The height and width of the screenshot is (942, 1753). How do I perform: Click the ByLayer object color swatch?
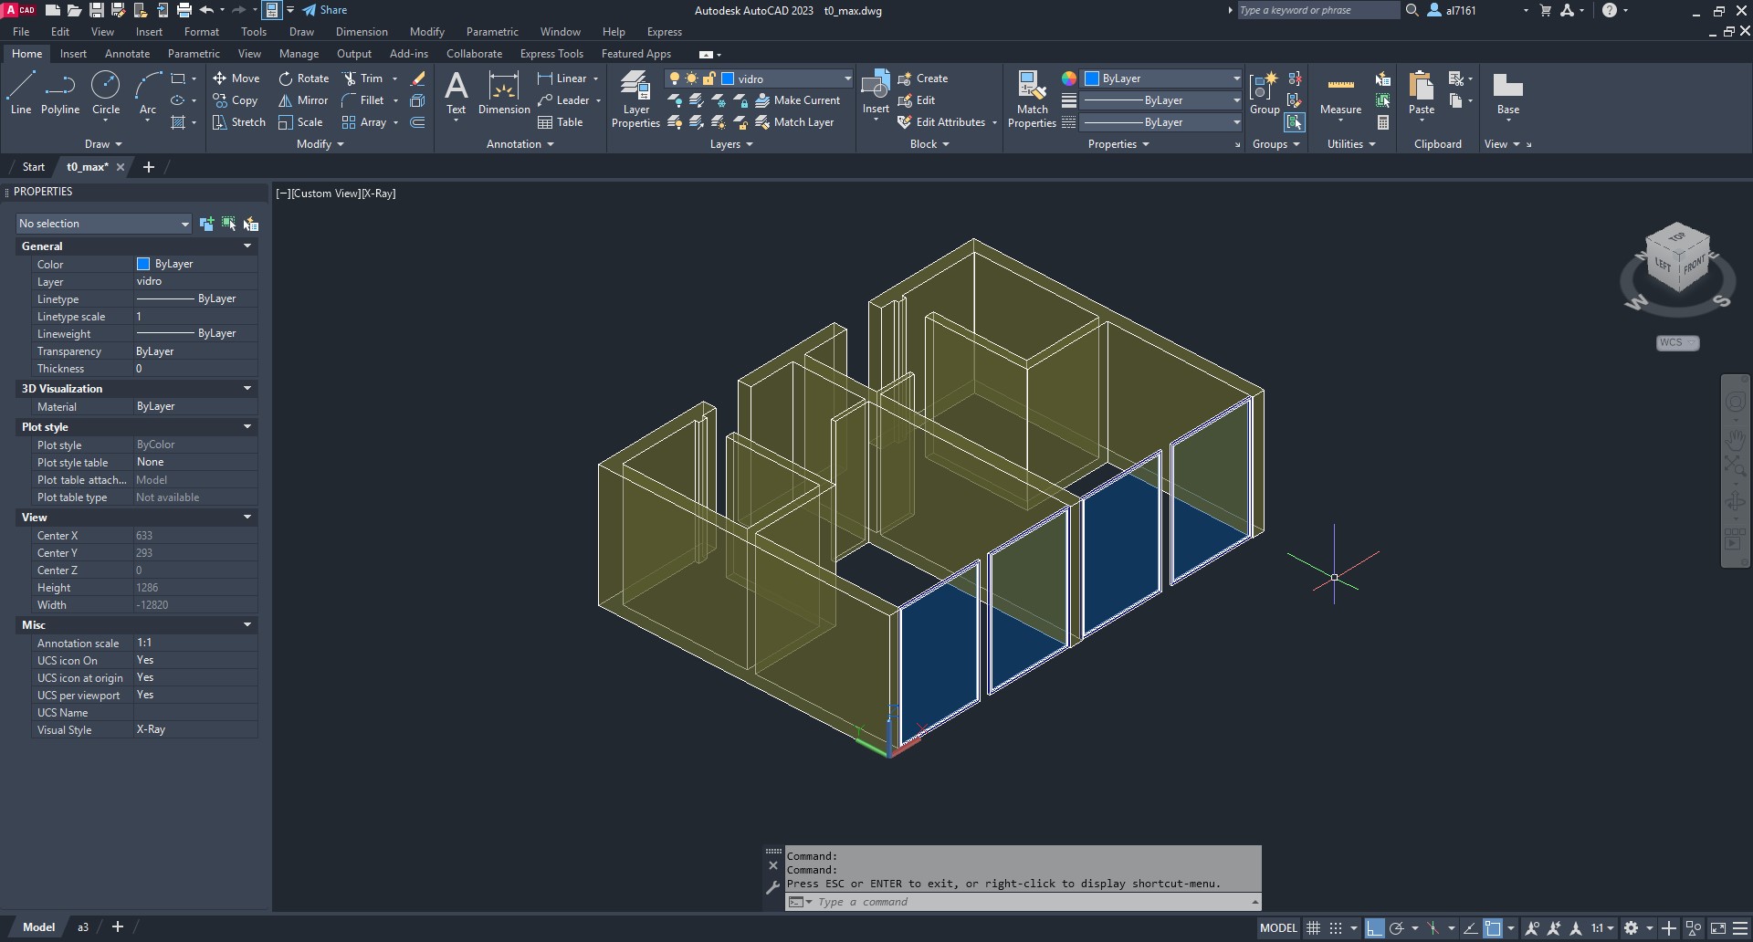pyautogui.click(x=1091, y=78)
